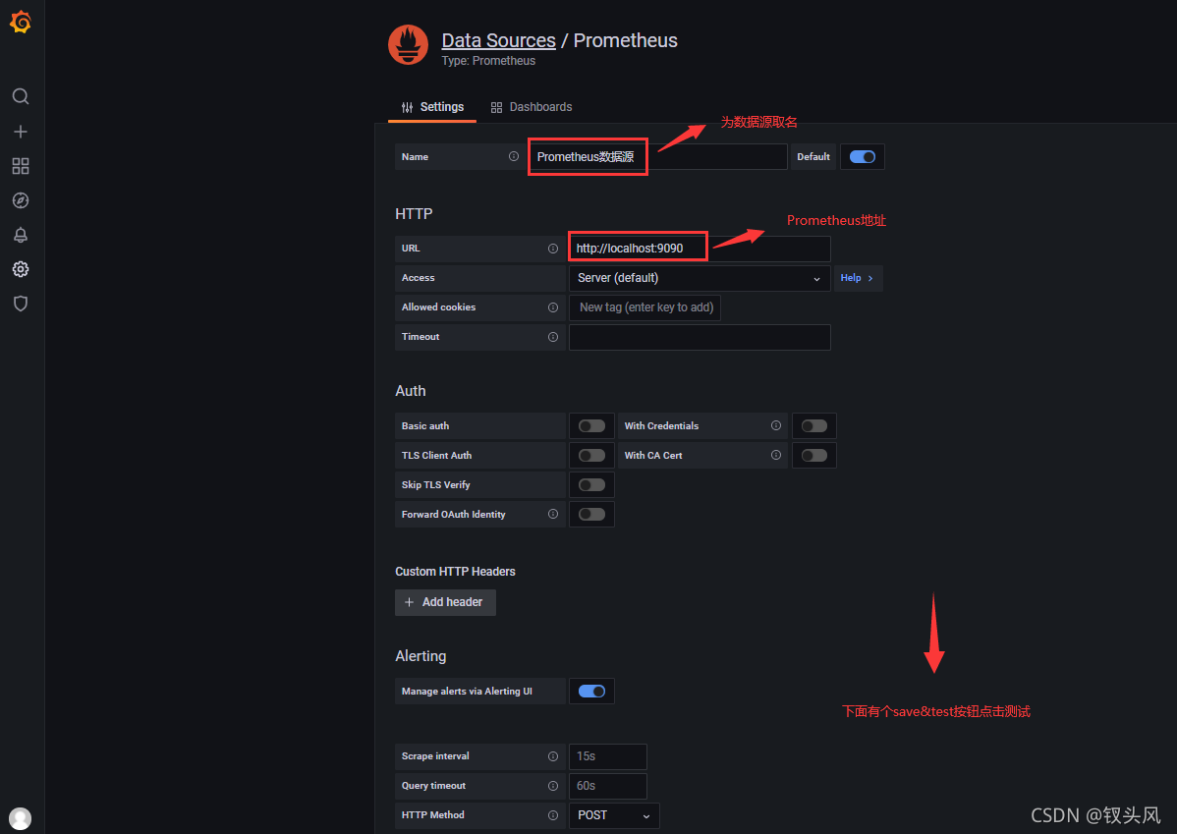Show info tooltip for Name field
Viewport: 1177px width, 834px height.
(x=514, y=156)
